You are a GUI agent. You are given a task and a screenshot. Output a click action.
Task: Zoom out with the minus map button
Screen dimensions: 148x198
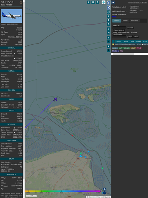(x=105, y=193)
